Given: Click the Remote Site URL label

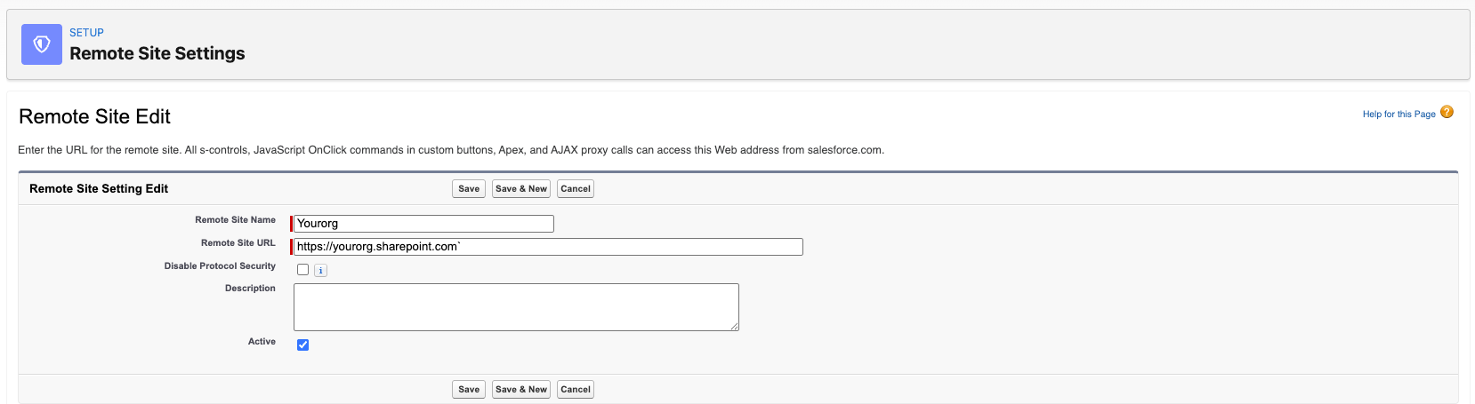Looking at the screenshot, I should [x=238, y=243].
